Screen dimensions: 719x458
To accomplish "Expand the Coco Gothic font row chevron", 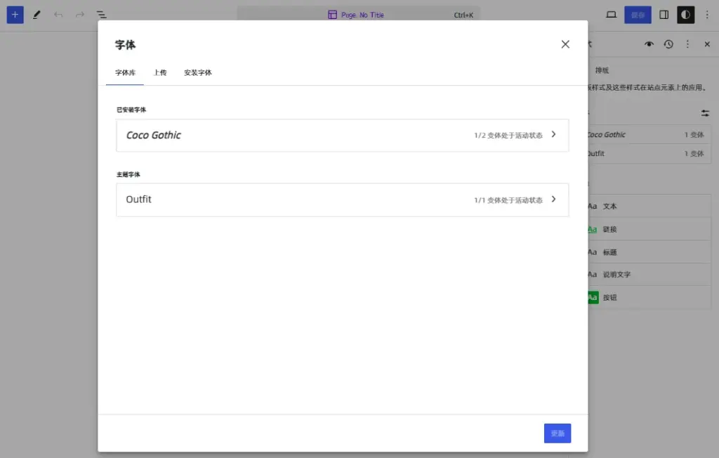I will [x=553, y=135].
